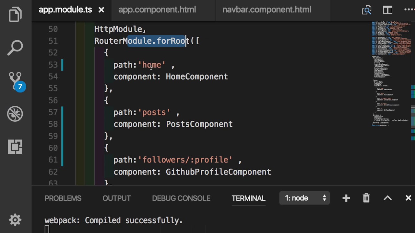Switch to the navbar.component.html tab
This screenshot has width=415, height=233.
coord(267,10)
